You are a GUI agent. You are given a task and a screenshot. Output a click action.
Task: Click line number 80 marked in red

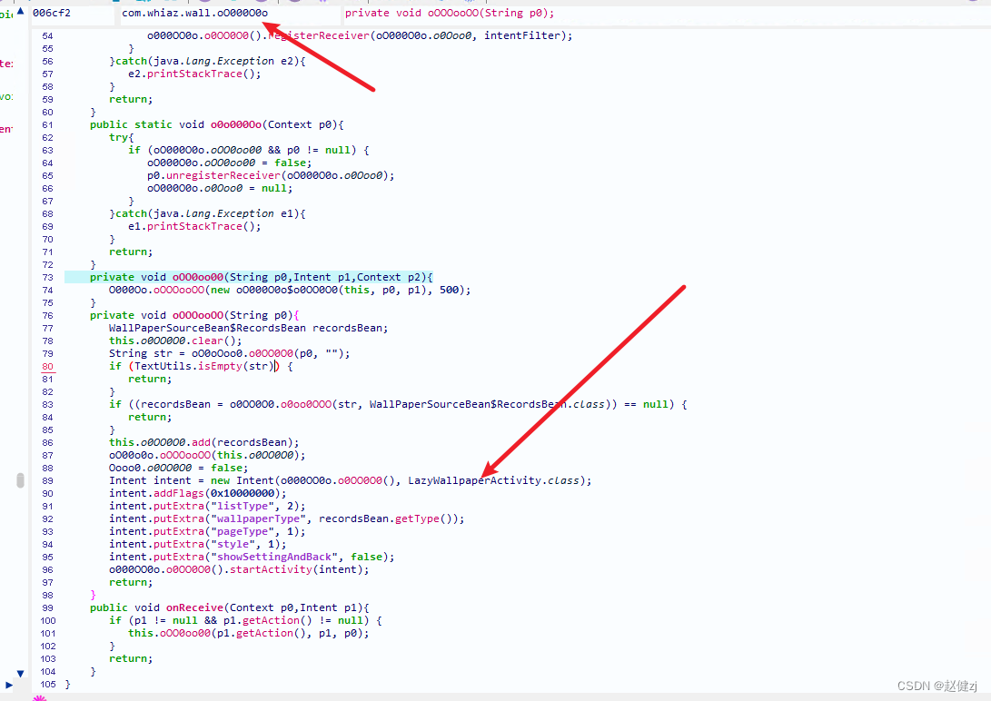coord(48,366)
